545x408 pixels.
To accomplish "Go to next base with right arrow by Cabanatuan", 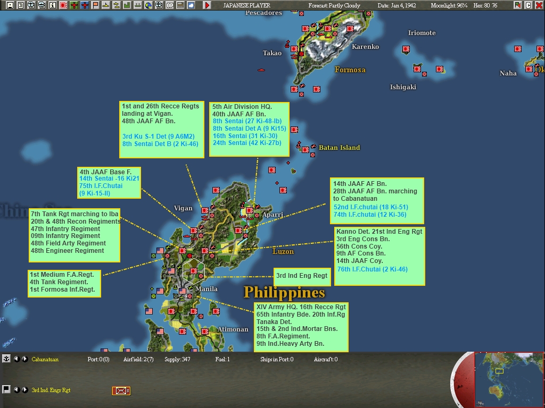I will click(x=25, y=359).
